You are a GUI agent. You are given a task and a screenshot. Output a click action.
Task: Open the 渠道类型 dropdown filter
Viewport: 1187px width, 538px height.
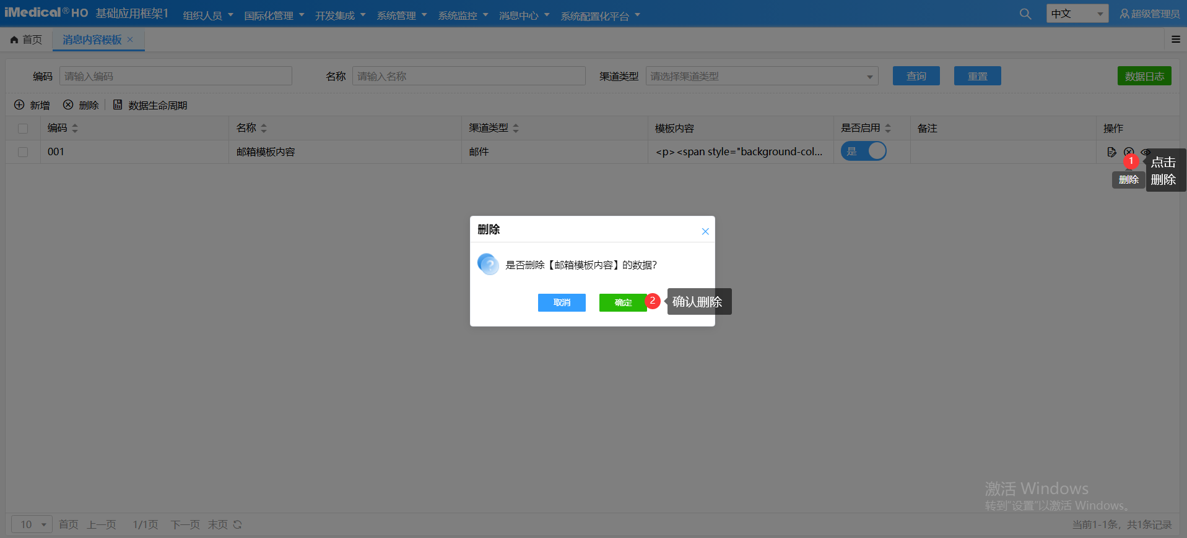[762, 76]
